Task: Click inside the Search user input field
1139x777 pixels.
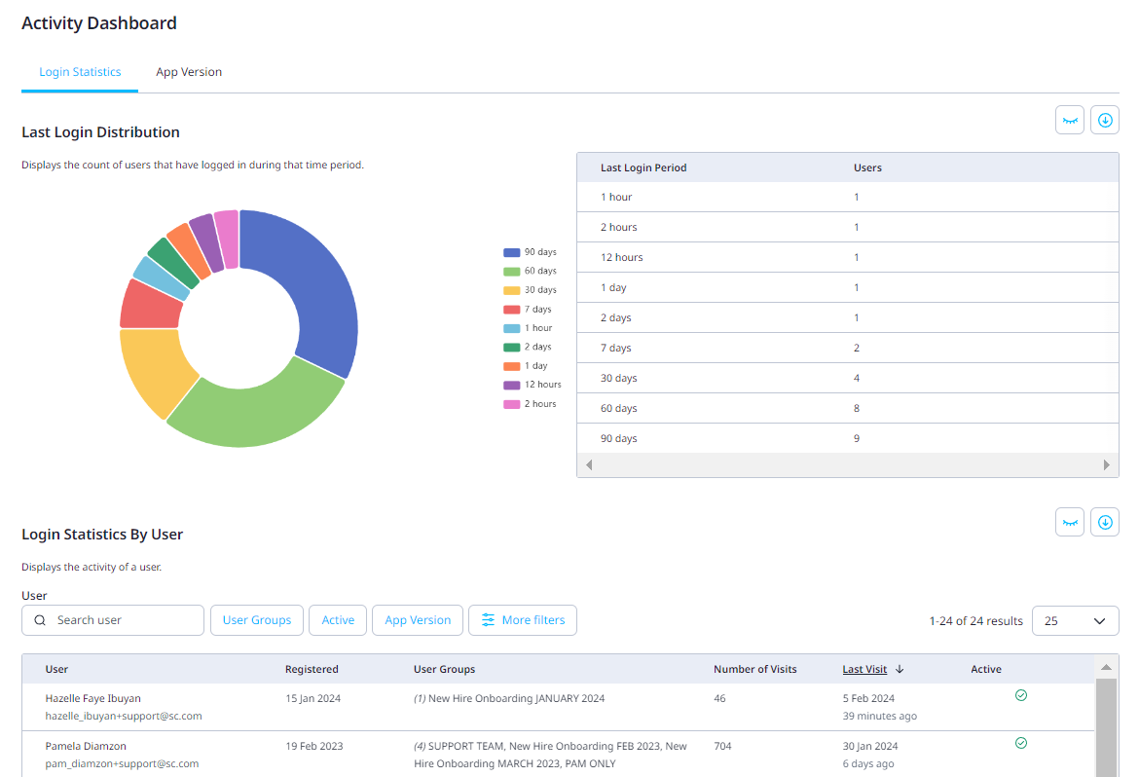Action: click(117, 620)
